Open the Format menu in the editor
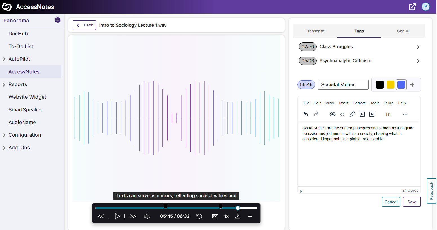The width and height of the screenshot is (437, 230). click(359, 103)
